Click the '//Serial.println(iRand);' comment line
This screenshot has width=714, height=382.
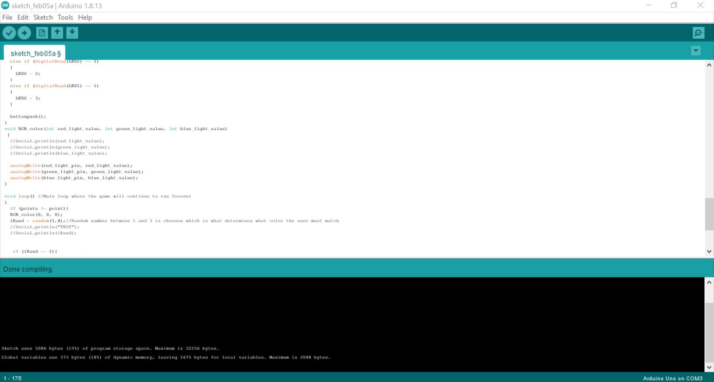coord(43,233)
